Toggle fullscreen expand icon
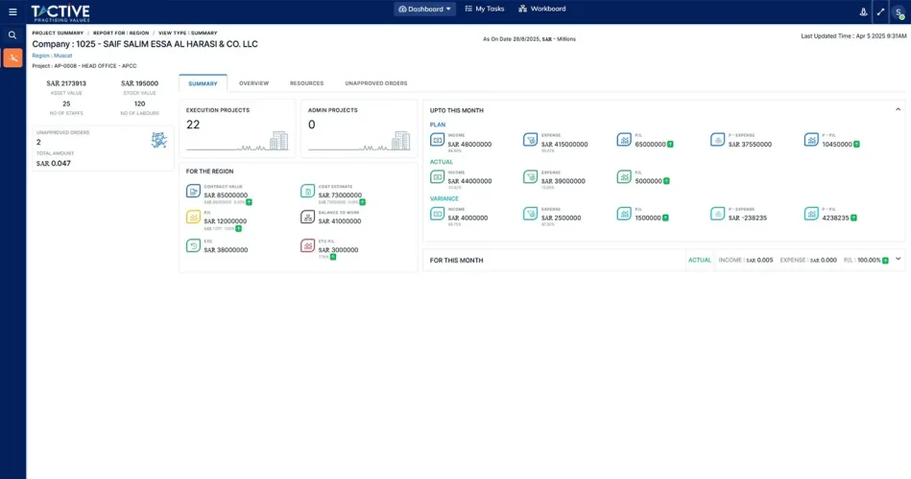Image resolution: width=911 pixels, height=479 pixels. [x=881, y=11]
